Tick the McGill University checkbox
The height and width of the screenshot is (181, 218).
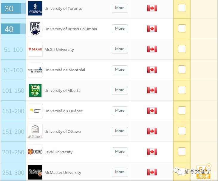[182, 49]
